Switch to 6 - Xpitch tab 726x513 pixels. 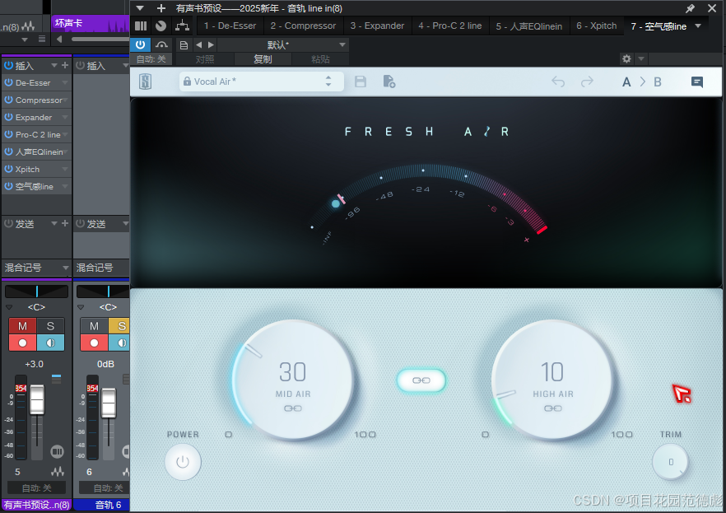coord(596,26)
